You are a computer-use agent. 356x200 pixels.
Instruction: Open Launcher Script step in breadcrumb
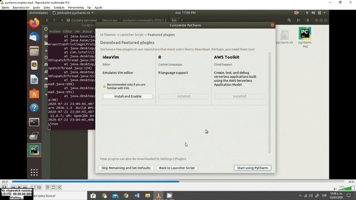(x=131, y=34)
